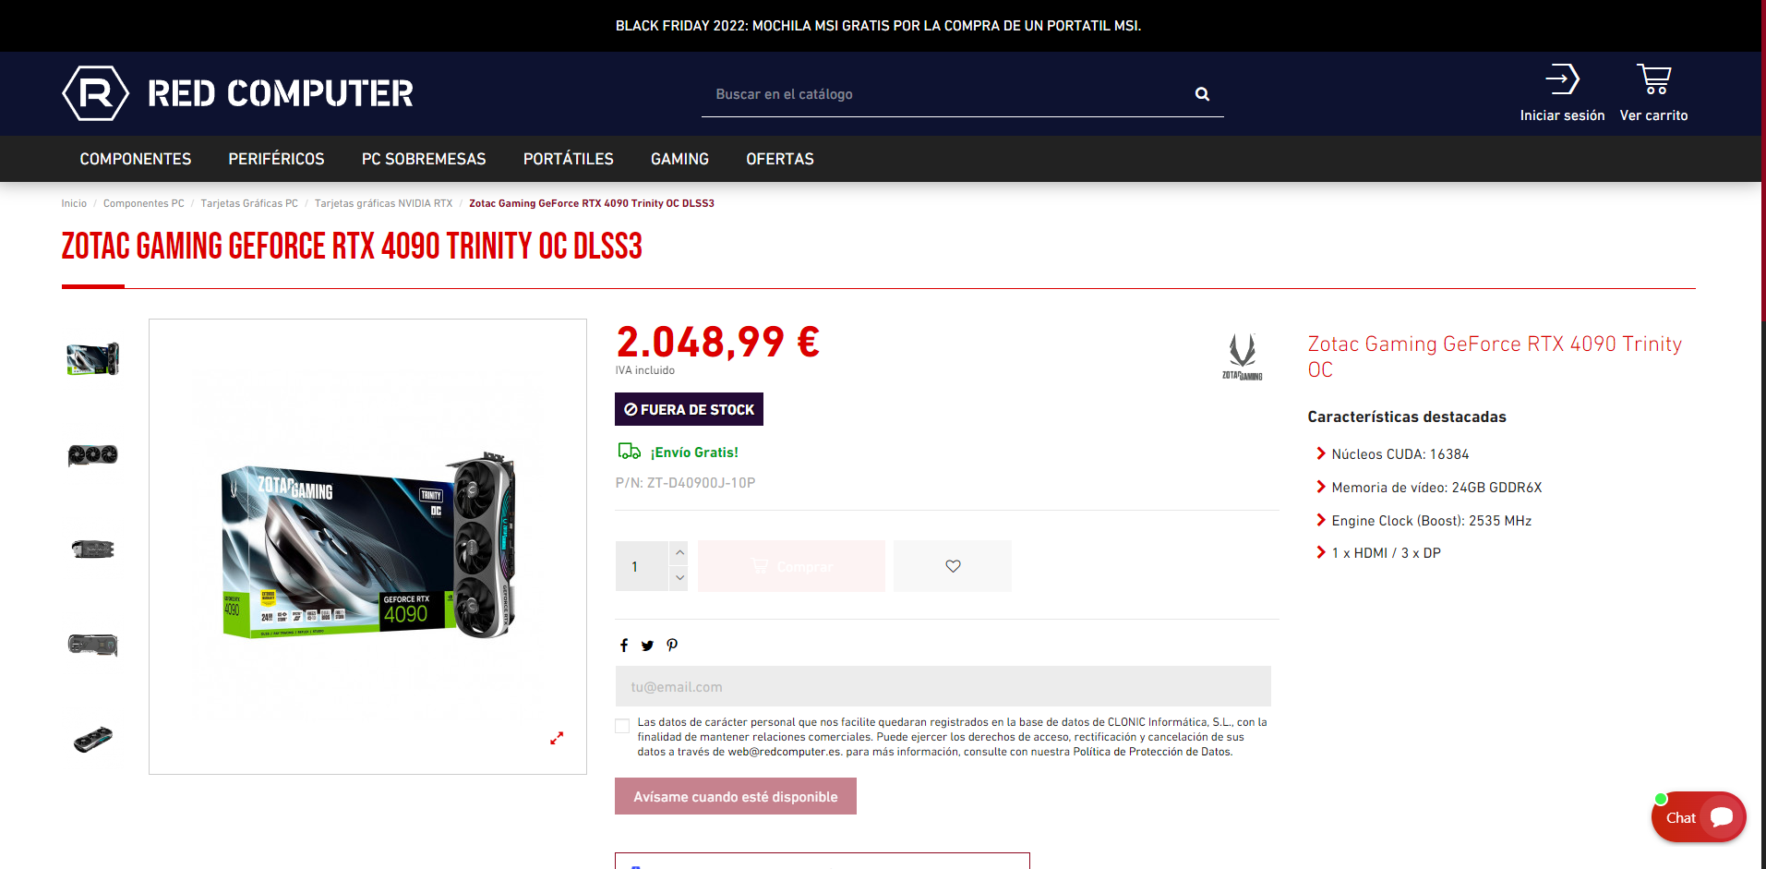Add product to wishlist heart
Screen dimensions: 1766x869
[953, 566]
